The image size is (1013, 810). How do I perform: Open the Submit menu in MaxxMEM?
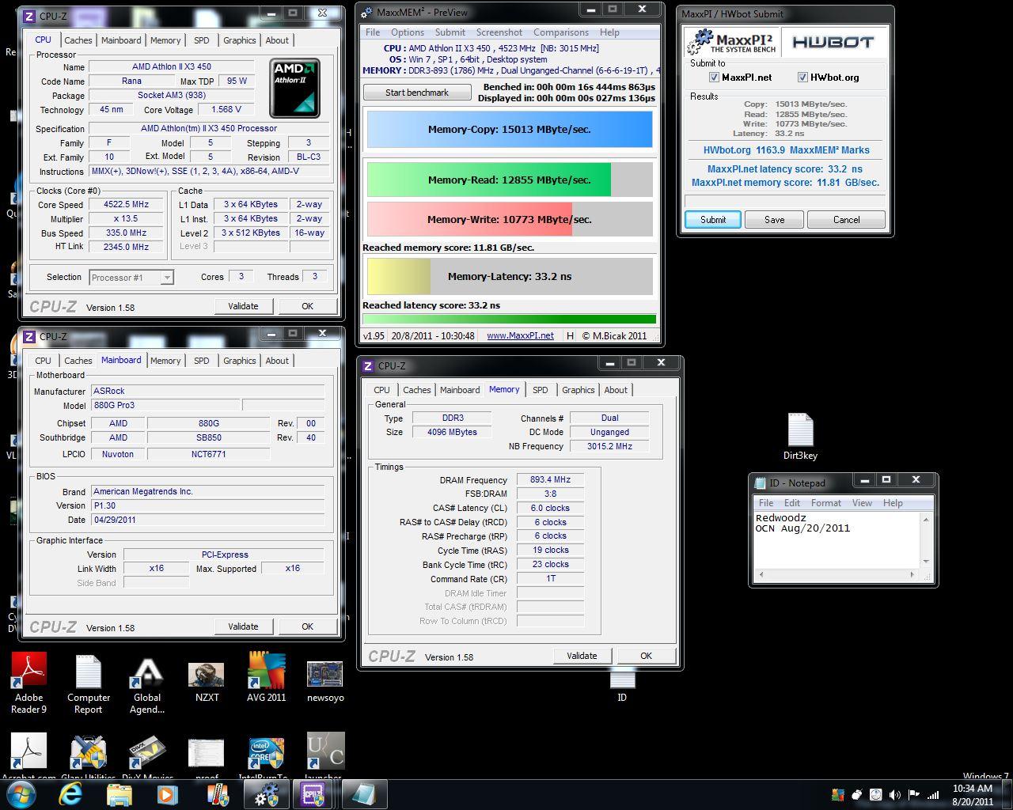[x=450, y=32]
